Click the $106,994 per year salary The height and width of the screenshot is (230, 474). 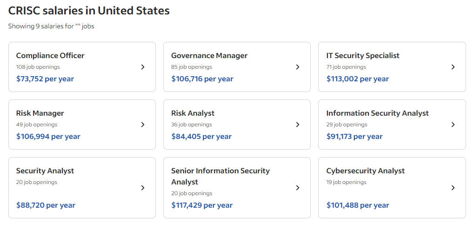[x=48, y=137]
